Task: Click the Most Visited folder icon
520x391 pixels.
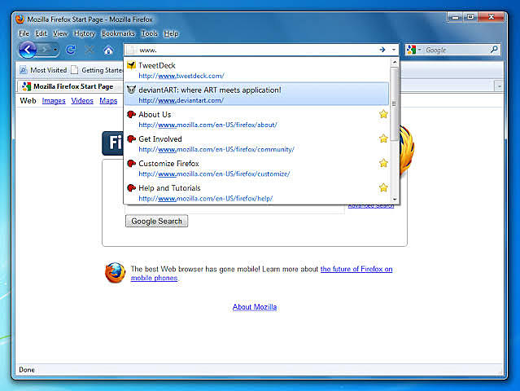Action: click(x=24, y=70)
